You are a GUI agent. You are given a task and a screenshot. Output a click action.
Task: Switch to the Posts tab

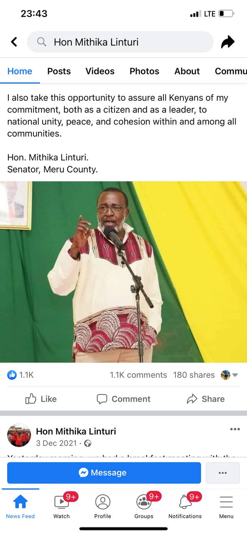(59, 71)
